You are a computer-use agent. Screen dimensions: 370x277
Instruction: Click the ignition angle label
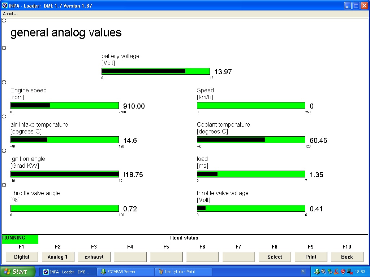point(27,159)
